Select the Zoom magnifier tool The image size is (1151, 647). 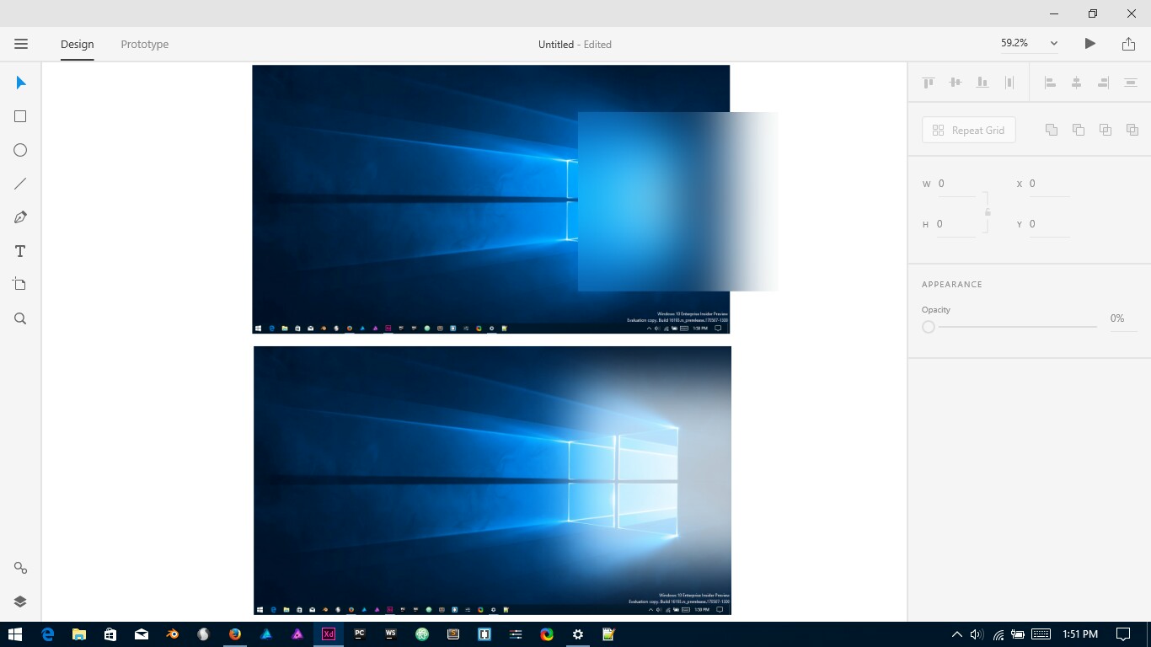click(20, 318)
